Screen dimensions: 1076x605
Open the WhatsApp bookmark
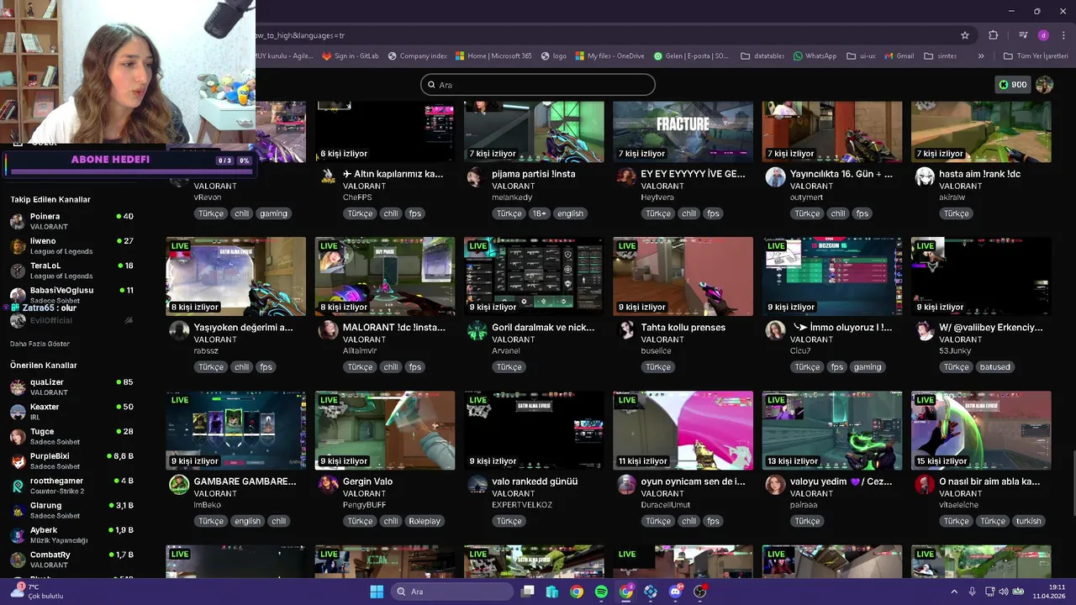click(x=815, y=56)
